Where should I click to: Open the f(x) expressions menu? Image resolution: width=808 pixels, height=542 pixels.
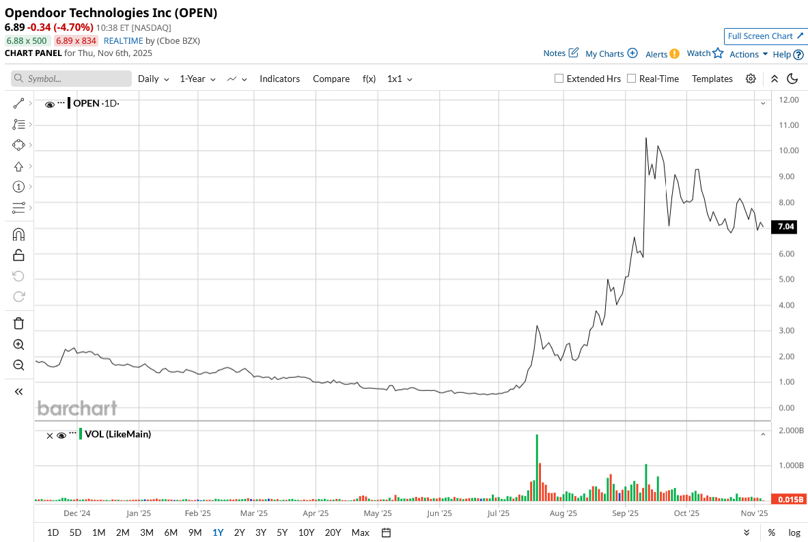[369, 79]
